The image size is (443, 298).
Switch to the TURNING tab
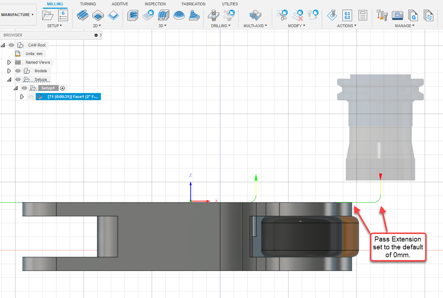point(88,4)
